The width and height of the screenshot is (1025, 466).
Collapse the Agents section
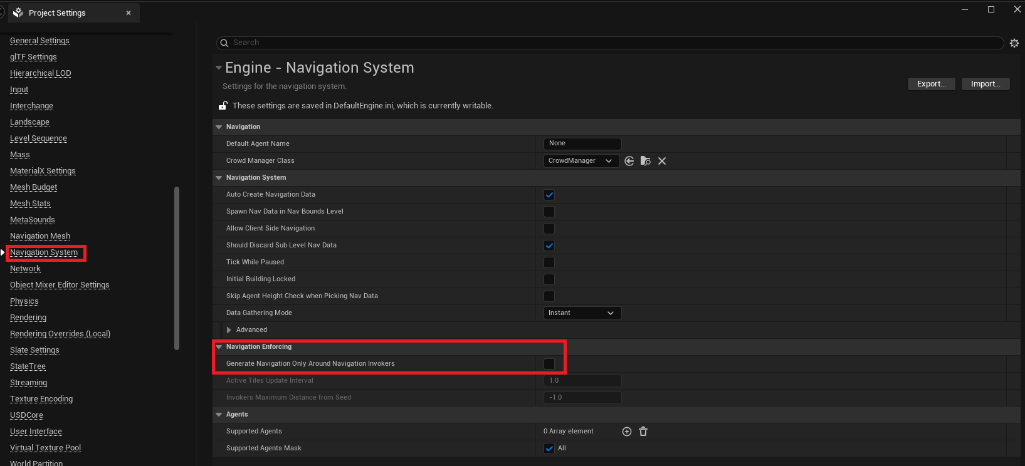(219, 415)
